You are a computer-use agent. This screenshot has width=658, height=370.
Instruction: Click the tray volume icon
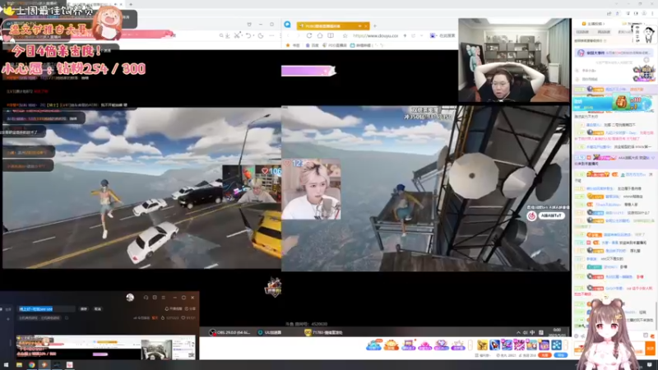[x=525, y=333]
